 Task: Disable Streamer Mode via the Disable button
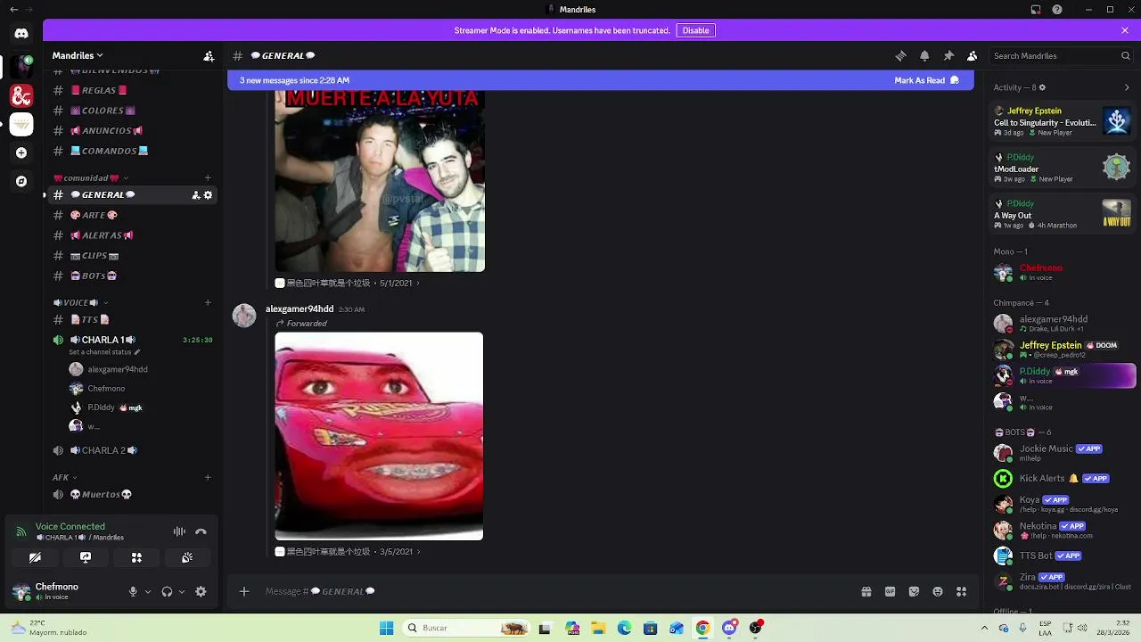click(x=695, y=30)
